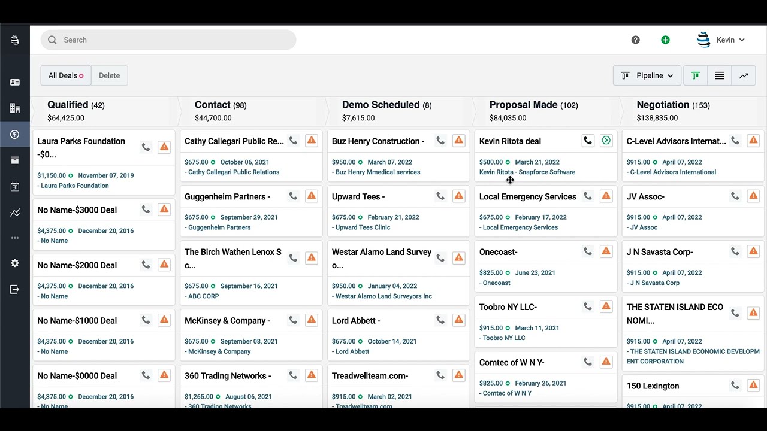
Task: Open the Companies building icon in sidebar
Action: (15, 108)
